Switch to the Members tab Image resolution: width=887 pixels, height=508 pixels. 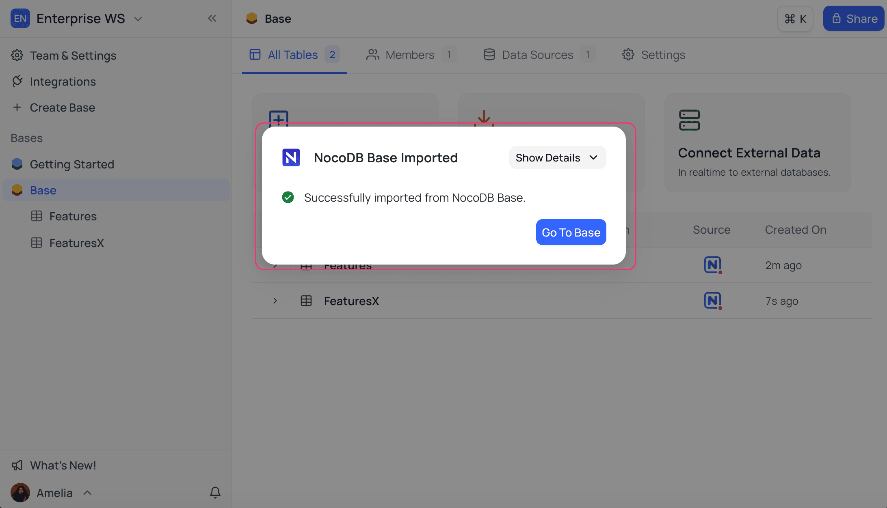(410, 55)
